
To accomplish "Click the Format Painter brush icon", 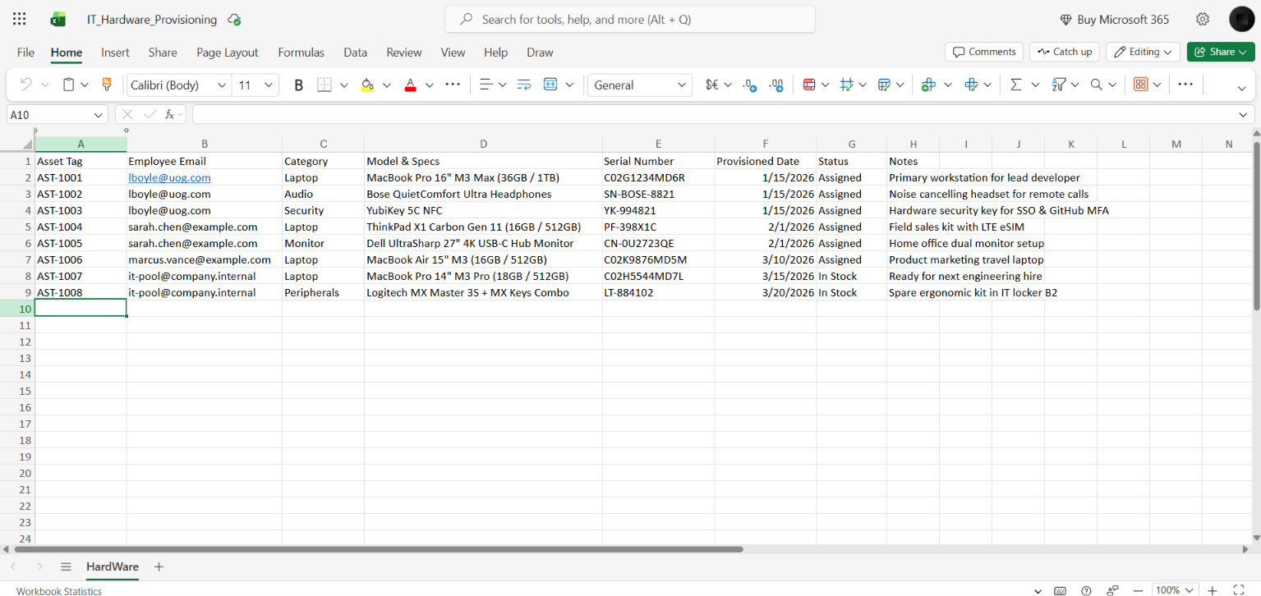I will pyautogui.click(x=106, y=85).
